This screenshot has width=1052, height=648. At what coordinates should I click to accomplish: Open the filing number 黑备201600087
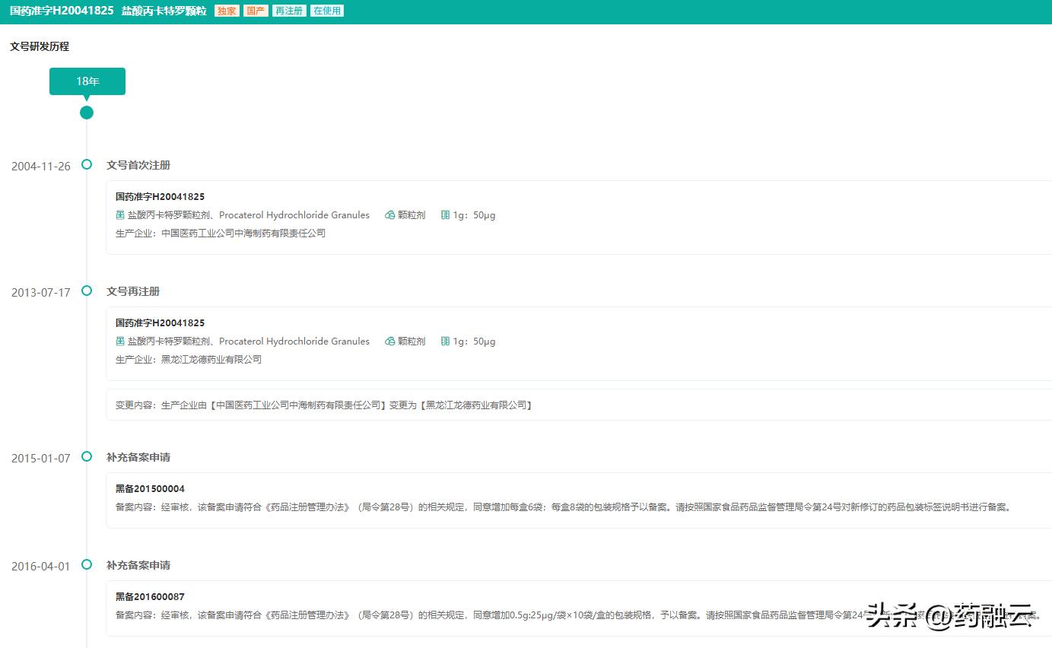click(150, 597)
